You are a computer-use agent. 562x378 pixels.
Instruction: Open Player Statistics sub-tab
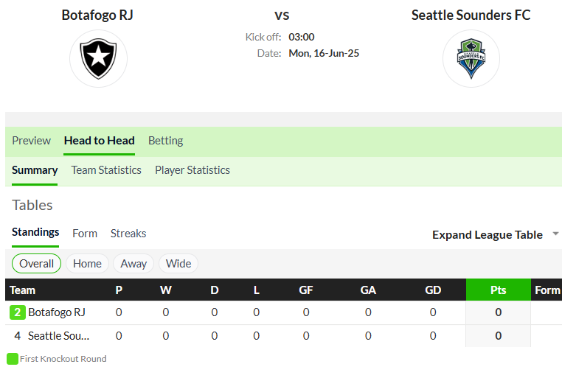[x=192, y=170]
